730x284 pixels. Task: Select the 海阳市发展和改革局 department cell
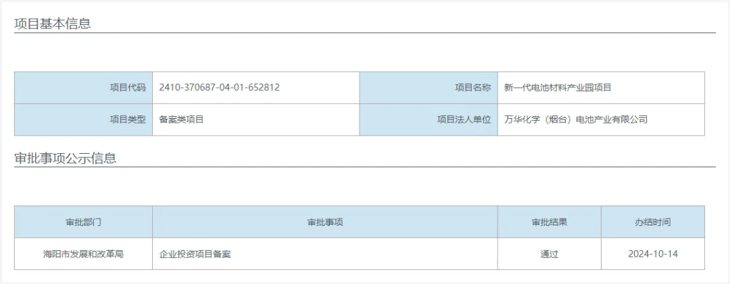click(83, 254)
